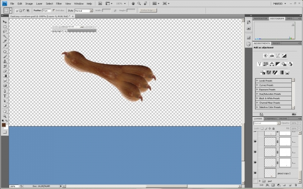Toggle Lock image pixels
This screenshot has height=189, width=303.
click(x=266, y=129)
